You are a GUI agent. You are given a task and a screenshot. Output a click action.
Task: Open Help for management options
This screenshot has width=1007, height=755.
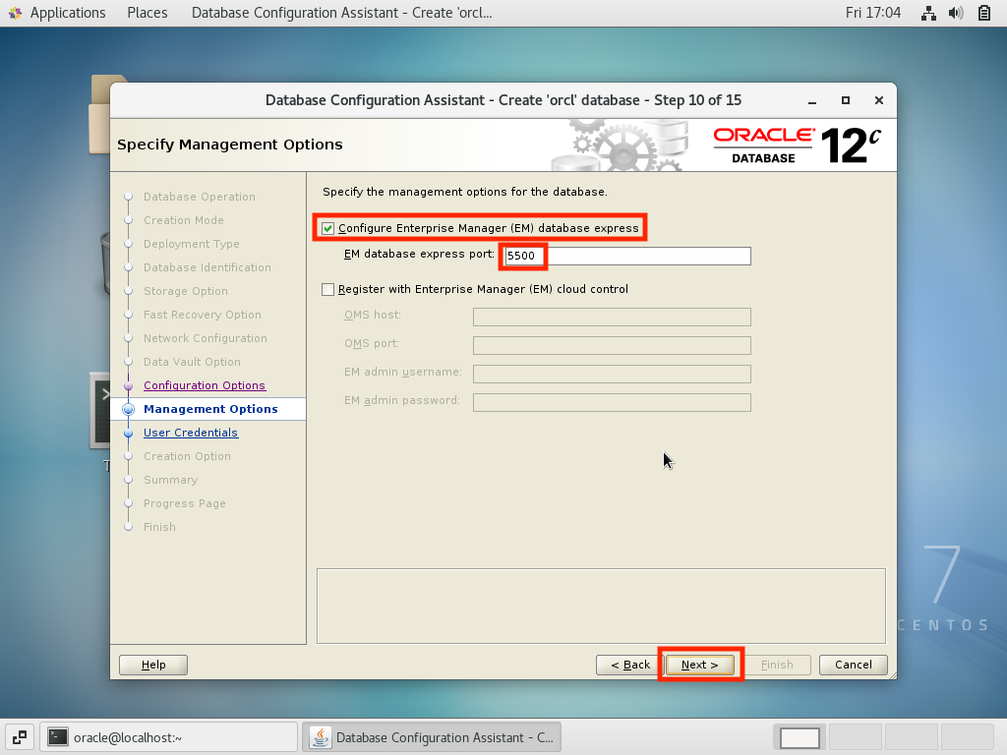click(x=153, y=666)
